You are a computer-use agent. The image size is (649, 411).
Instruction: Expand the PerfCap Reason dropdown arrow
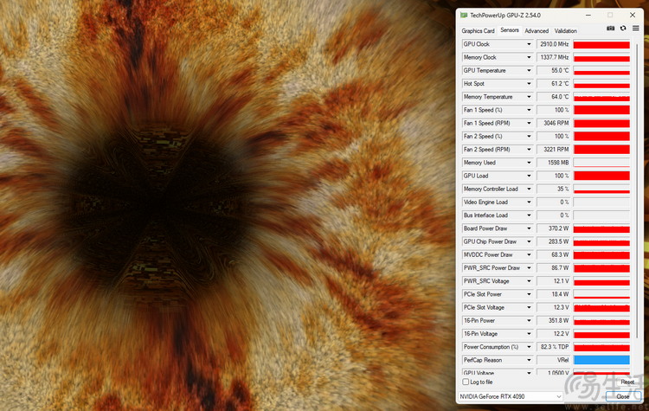(x=529, y=360)
